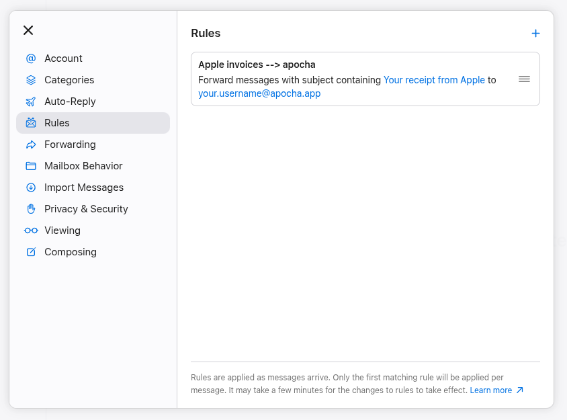Add a new rule with plus button
The width and height of the screenshot is (567, 420).
535,34
